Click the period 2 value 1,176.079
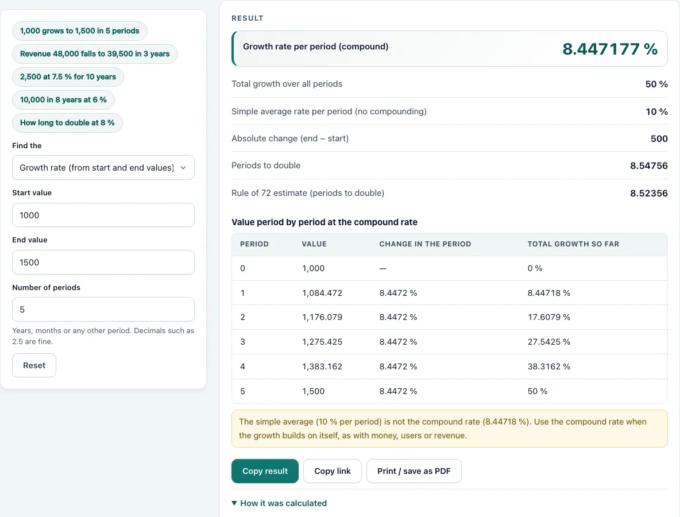Viewport: 680px width, 517px height. coord(322,318)
